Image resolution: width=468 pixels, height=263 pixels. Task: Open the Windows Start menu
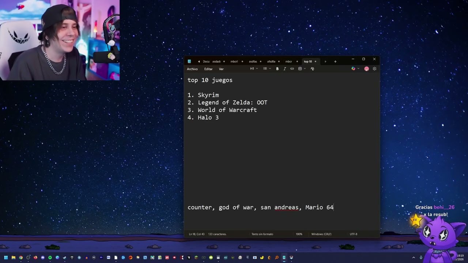(6, 258)
